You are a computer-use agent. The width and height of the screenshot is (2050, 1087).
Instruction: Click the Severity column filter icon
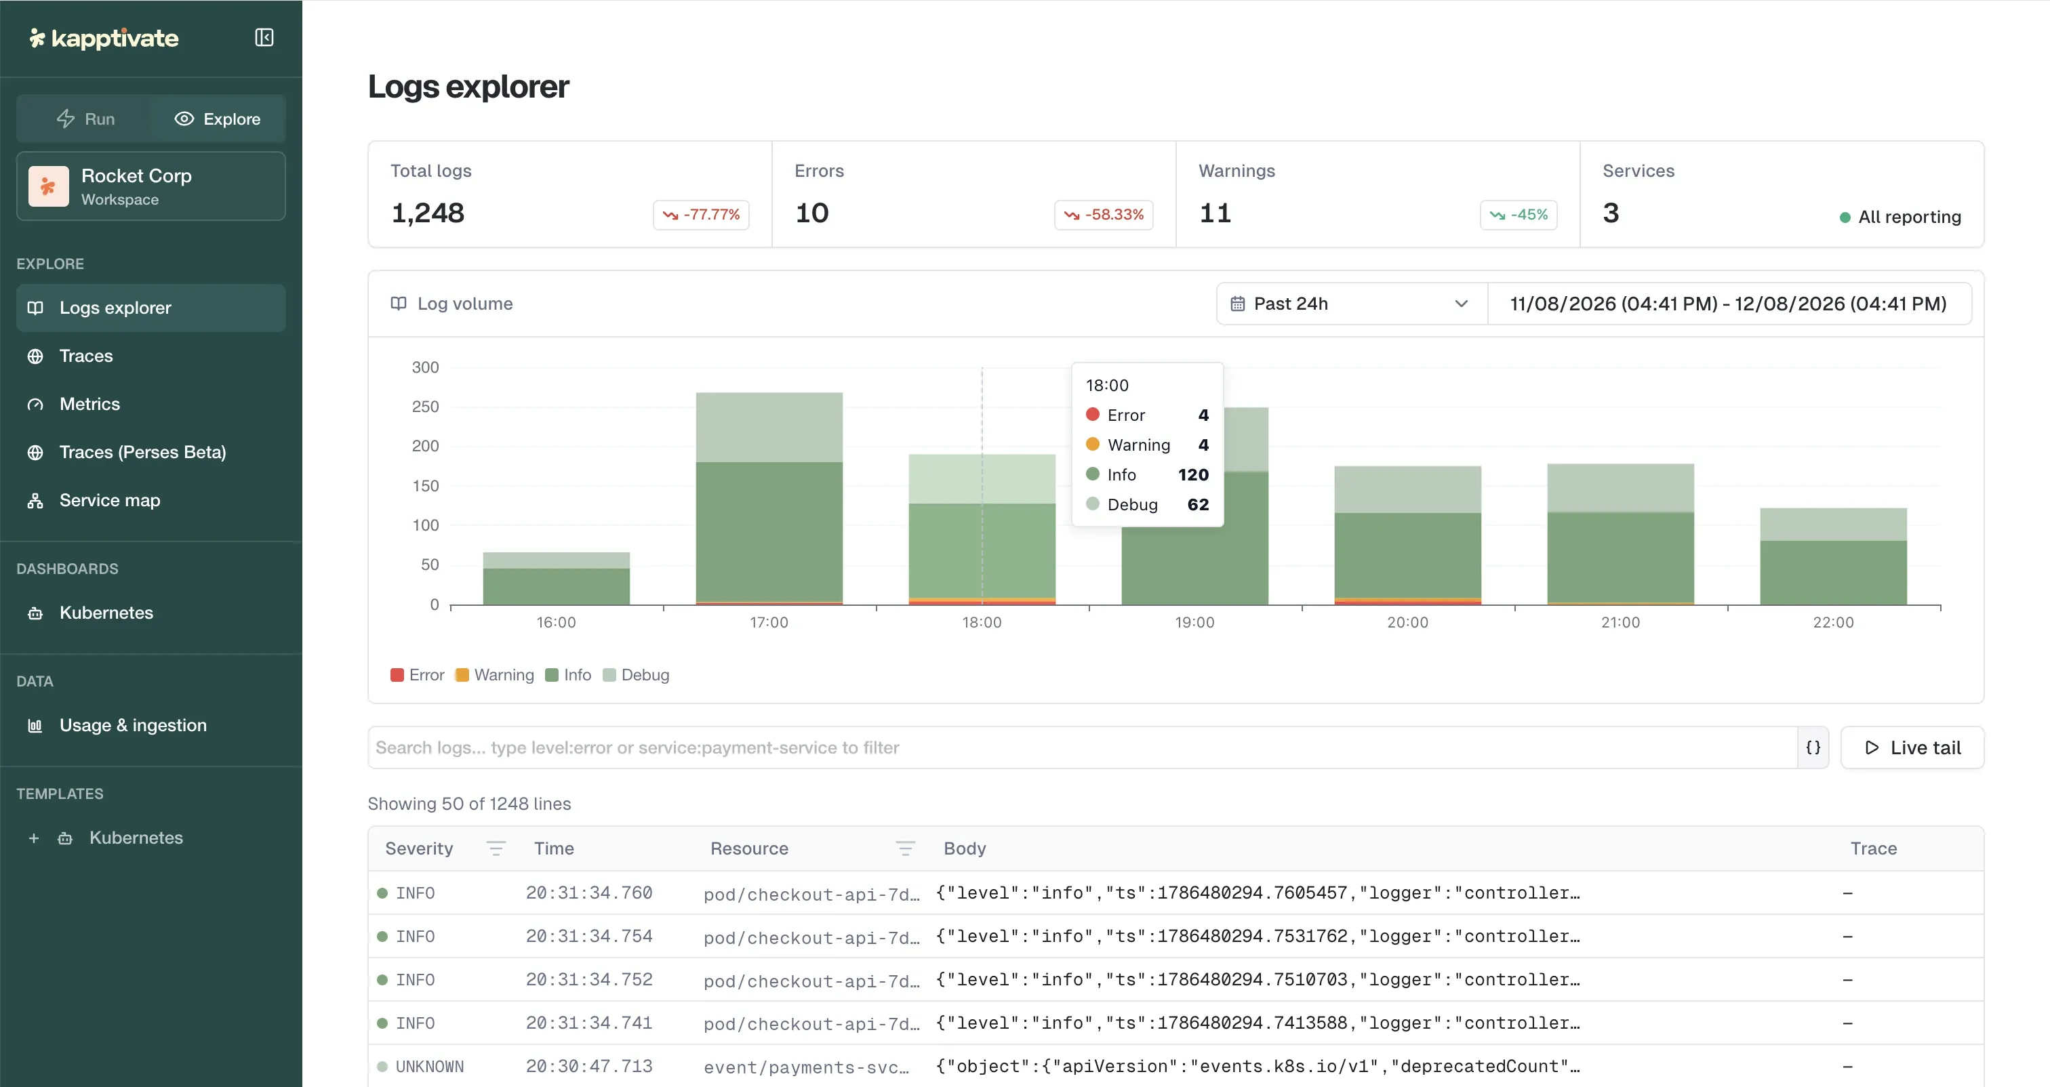(496, 848)
